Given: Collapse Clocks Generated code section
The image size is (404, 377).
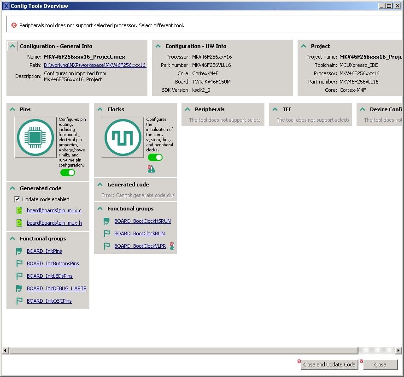Looking at the screenshot, I should [100, 185].
